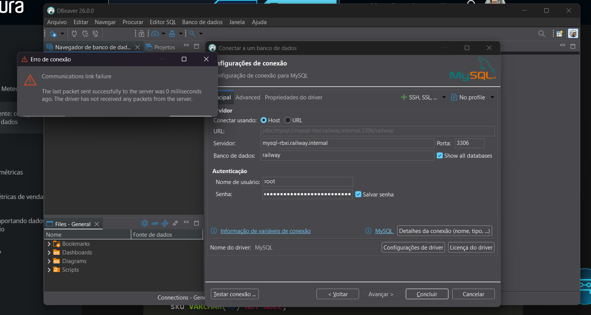Image resolution: width=591 pixels, height=315 pixels.
Task: Expand the blue search icon dropdown arrow
Action: coord(201,33)
